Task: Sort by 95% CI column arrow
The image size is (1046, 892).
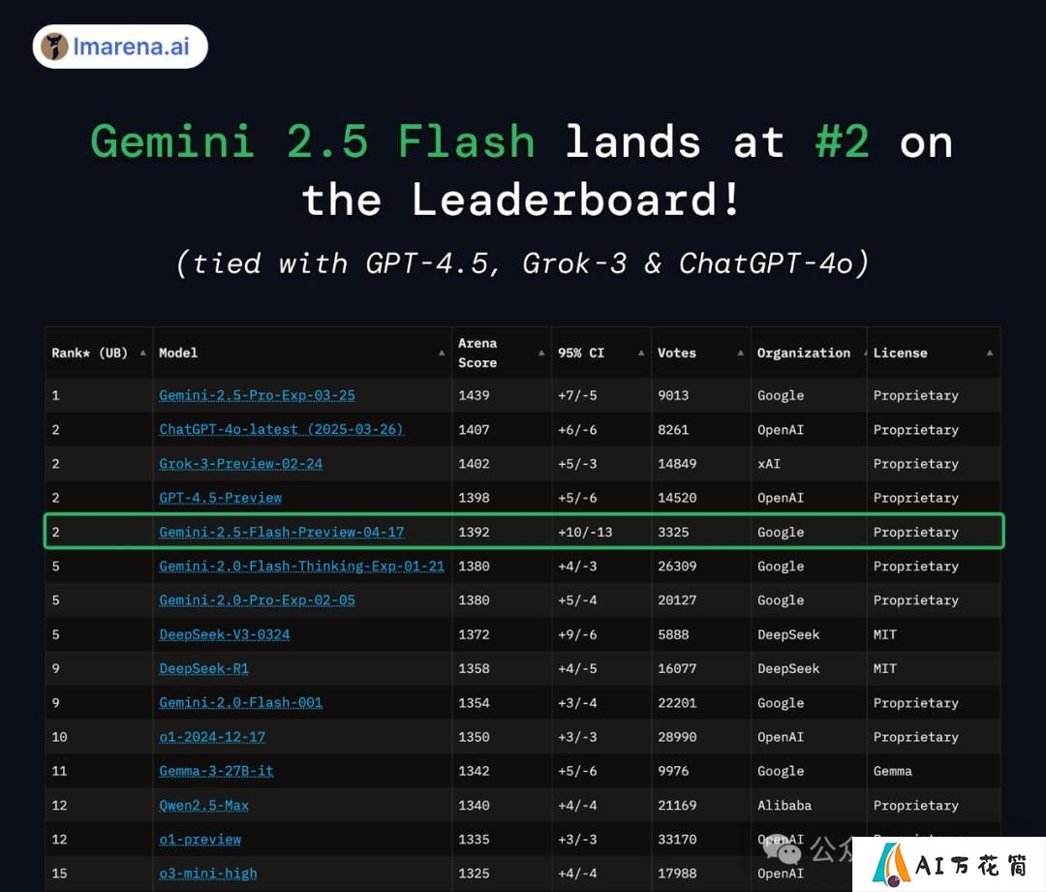Action: tap(640, 353)
